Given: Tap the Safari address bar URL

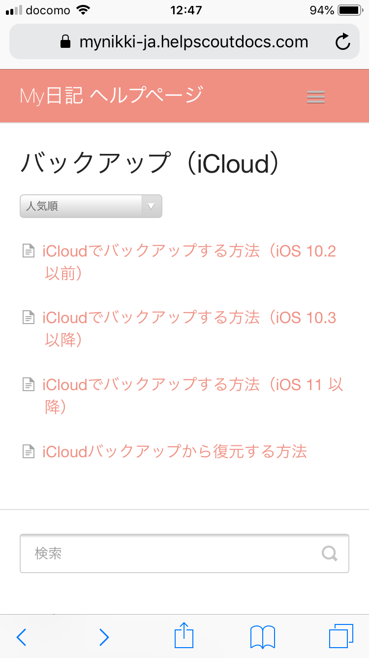Looking at the screenshot, I should tap(194, 42).
